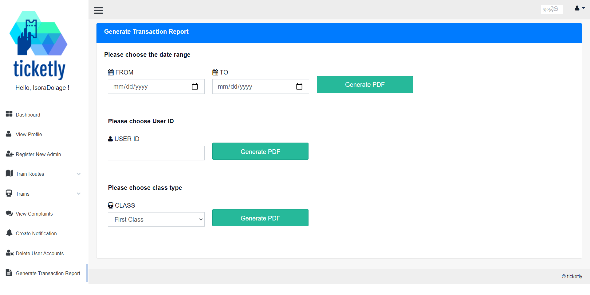Open Delete User Accounts page
The height and width of the screenshot is (295, 590).
coord(40,253)
